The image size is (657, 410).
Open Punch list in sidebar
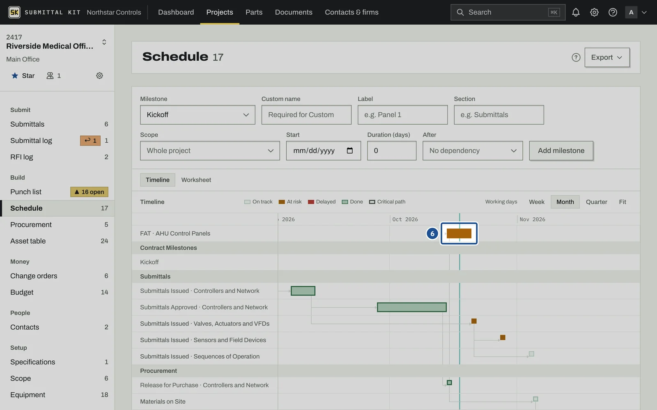[x=26, y=192]
